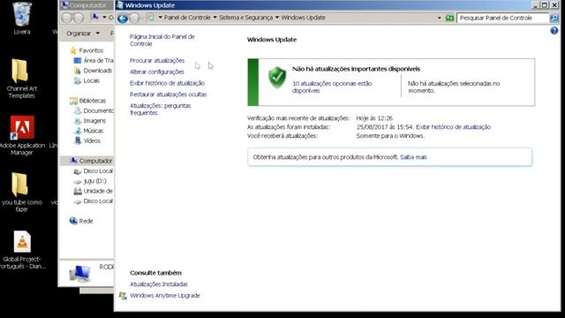The height and width of the screenshot is (318, 565).
Task: Click 'Windows Update' in the breadcrumb path
Action: coord(303,18)
